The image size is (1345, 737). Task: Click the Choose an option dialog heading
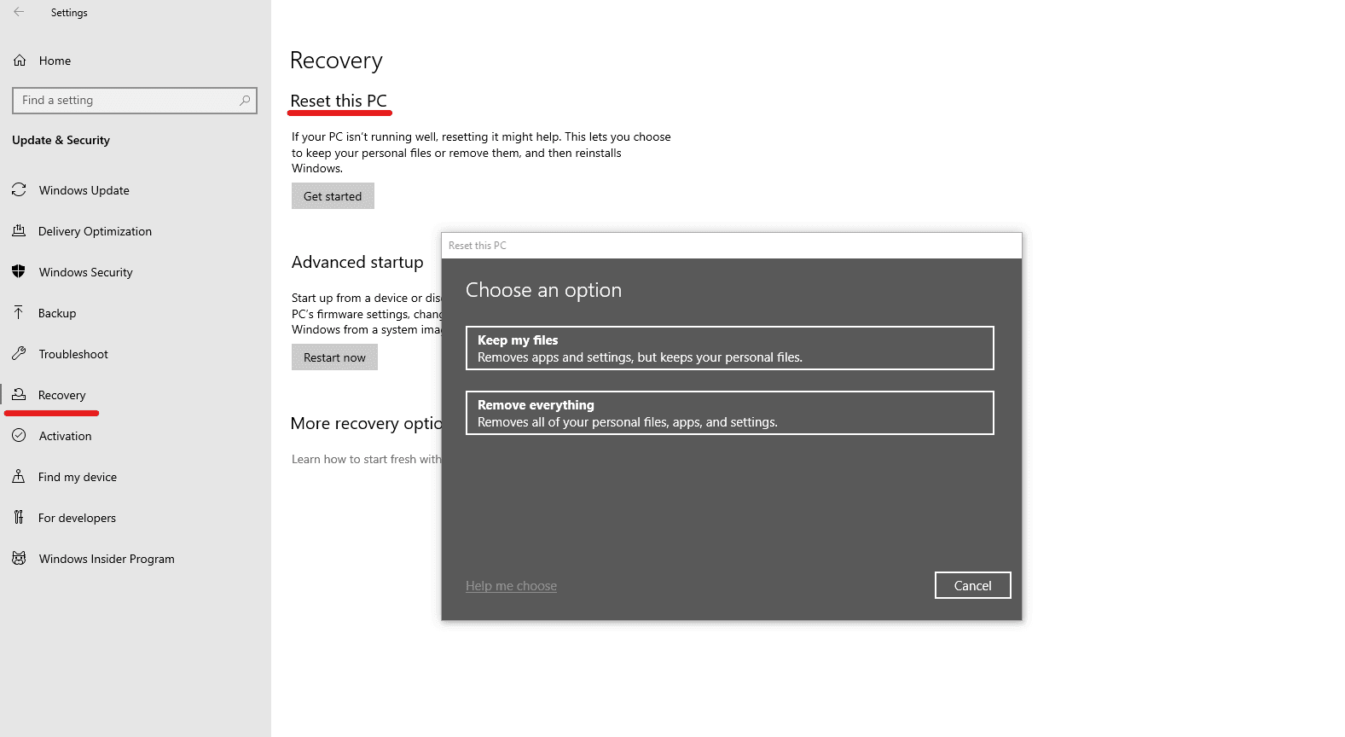(543, 290)
